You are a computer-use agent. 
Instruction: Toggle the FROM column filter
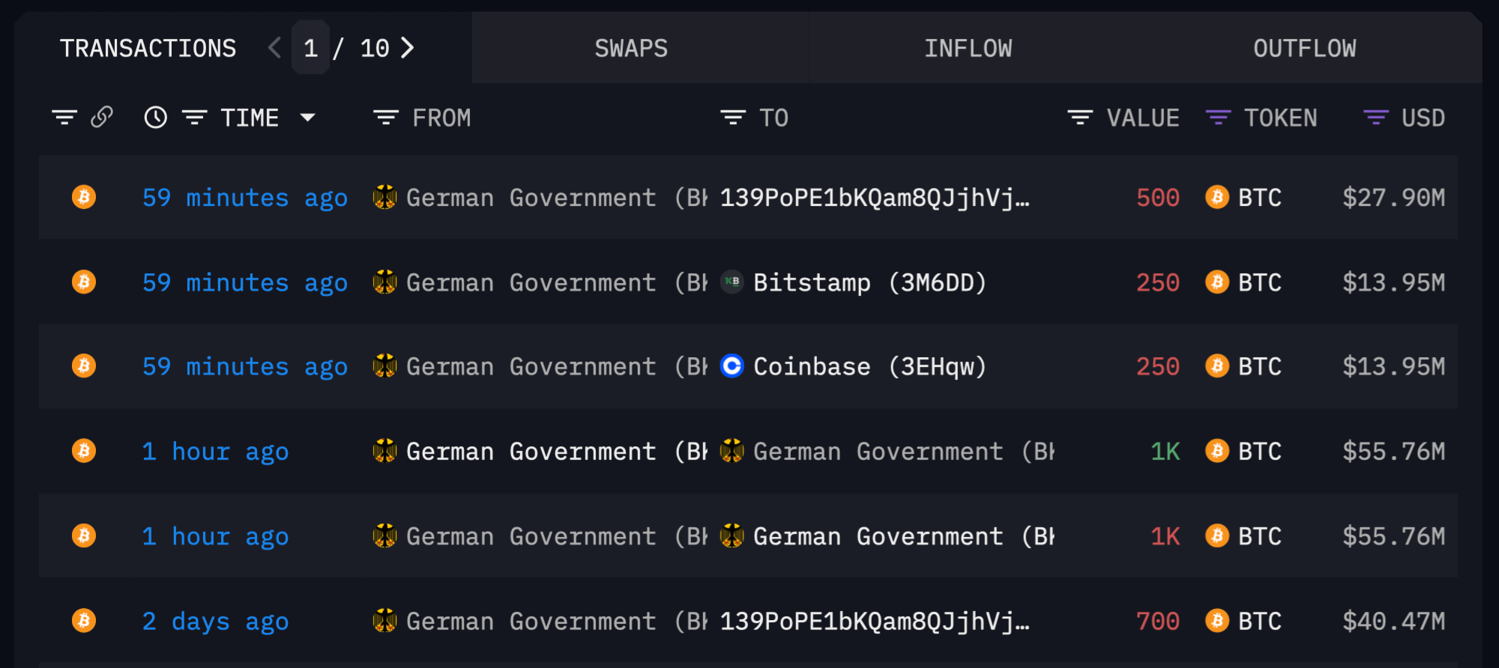(386, 118)
